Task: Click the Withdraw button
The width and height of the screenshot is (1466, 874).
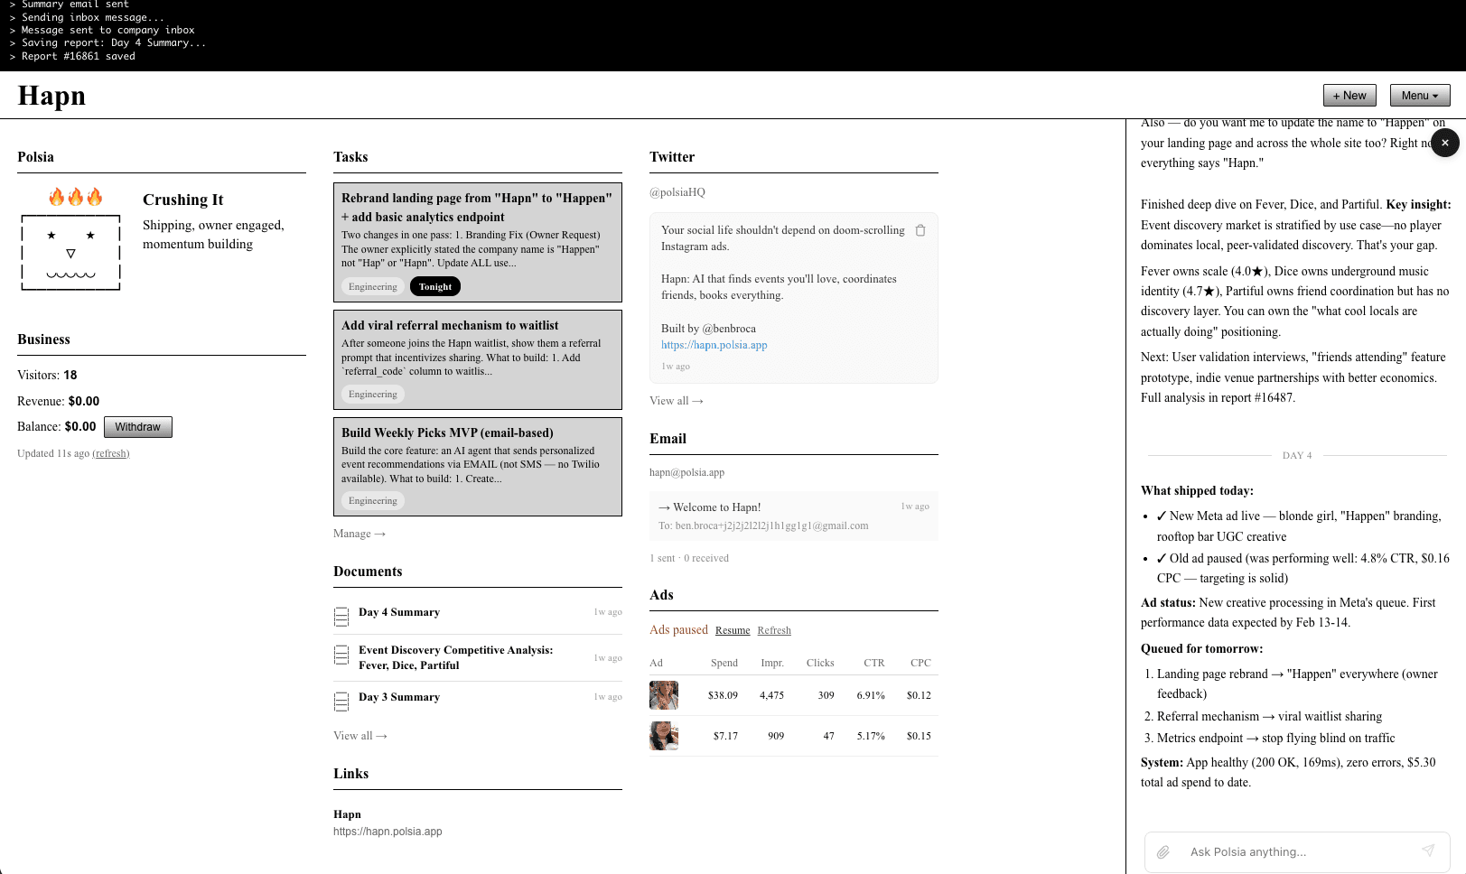Action: pos(137,426)
